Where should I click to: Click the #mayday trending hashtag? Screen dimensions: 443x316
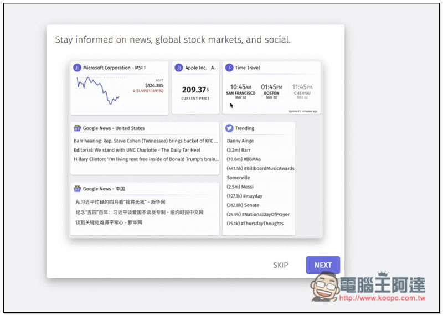coord(244,196)
